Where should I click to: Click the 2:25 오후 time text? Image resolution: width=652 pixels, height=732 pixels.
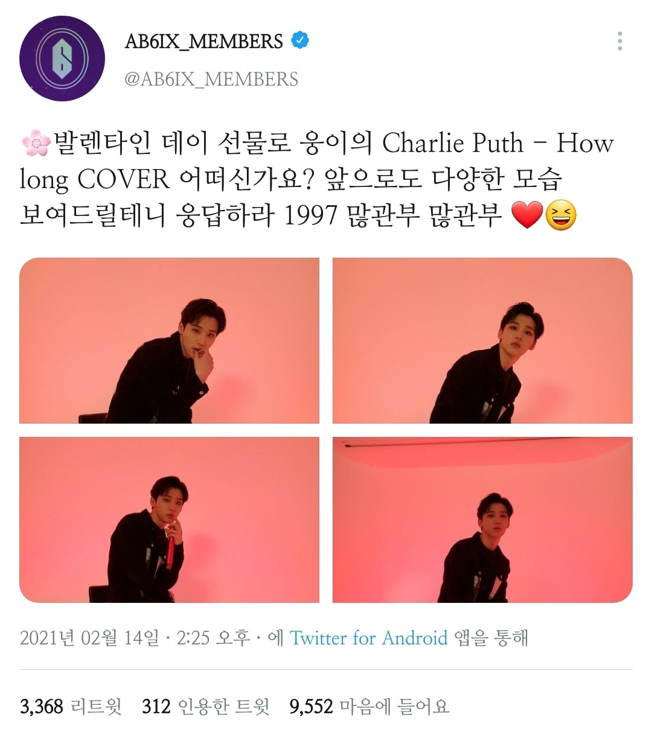coord(213,638)
